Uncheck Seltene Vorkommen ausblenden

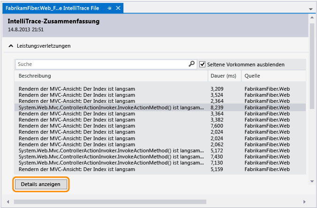tap(202, 65)
